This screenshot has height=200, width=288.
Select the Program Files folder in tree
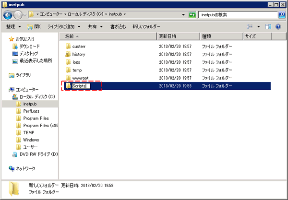(x=36, y=118)
